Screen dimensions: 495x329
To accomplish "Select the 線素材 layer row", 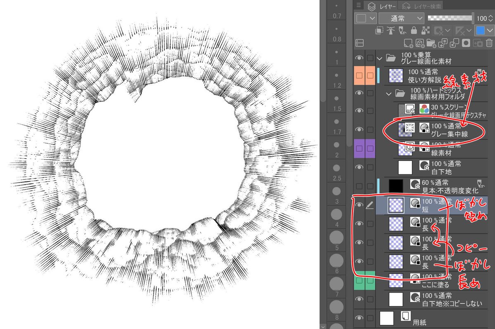I will (431, 148).
